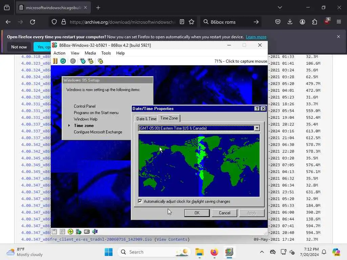Click Apply in Date/Time Properties
Viewport: 347px width, 260px height.
click(x=252, y=213)
